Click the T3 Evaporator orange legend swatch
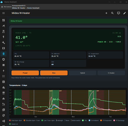128x126 pixels. [101, 120]
